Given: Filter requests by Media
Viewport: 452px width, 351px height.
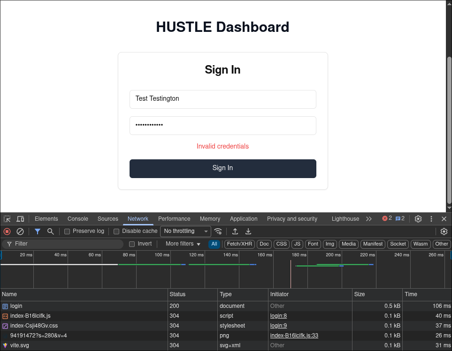Looking at the screenshot, I should 349,244.
